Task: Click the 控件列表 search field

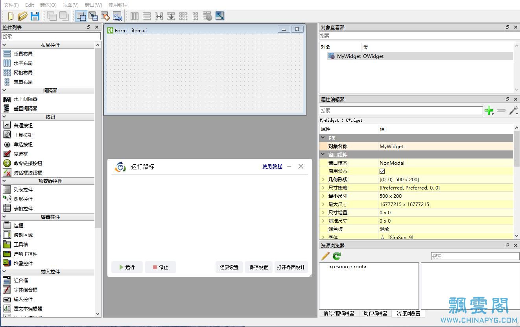Action: (x=51, y=36)
